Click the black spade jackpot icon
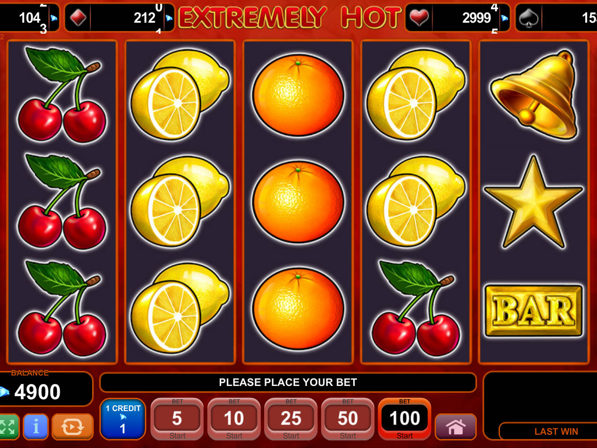 pyautogui.click(x=528, y=18)
